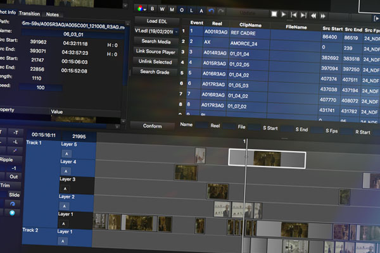Click the 382692 Src Start value
Image resolution: width=380 pixels, height=253 pixels.
(x=330, y=58)
